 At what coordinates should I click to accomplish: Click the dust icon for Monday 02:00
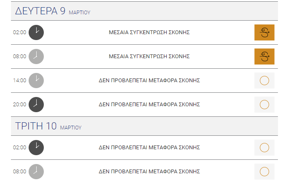(x=264, y=32)
